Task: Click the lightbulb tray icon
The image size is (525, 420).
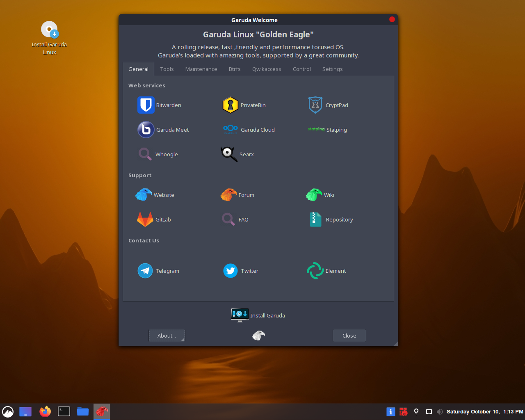Action: [x=416, y=411]
